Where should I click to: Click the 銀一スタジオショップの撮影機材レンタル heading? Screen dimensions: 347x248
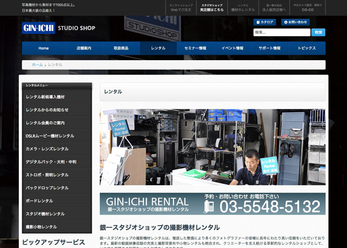pyautogui.click(x=160, y=227)
